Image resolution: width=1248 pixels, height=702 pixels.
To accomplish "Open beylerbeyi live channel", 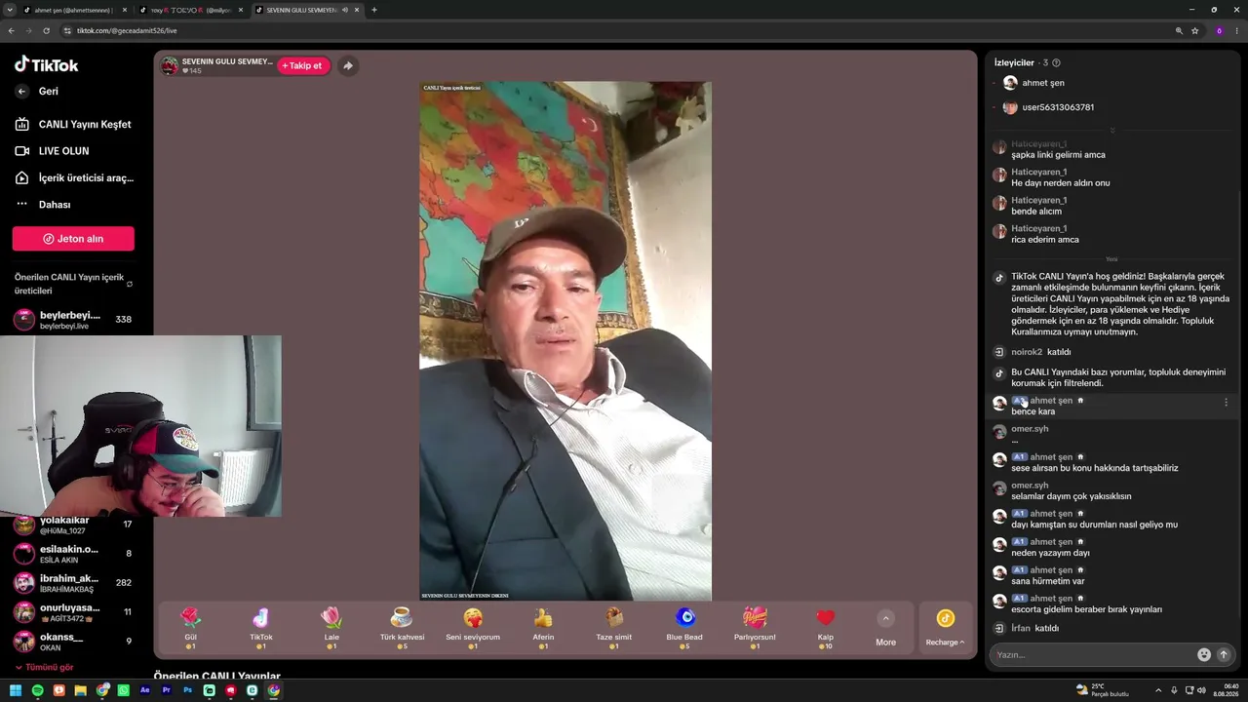I will (x=73, y=320).
